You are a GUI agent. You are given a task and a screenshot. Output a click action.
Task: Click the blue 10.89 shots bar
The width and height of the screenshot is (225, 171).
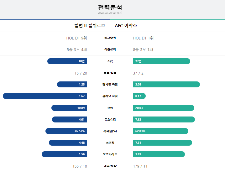click(x=69, y=108)
